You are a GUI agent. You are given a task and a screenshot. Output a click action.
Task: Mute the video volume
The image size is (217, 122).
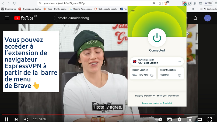(26, 119)
